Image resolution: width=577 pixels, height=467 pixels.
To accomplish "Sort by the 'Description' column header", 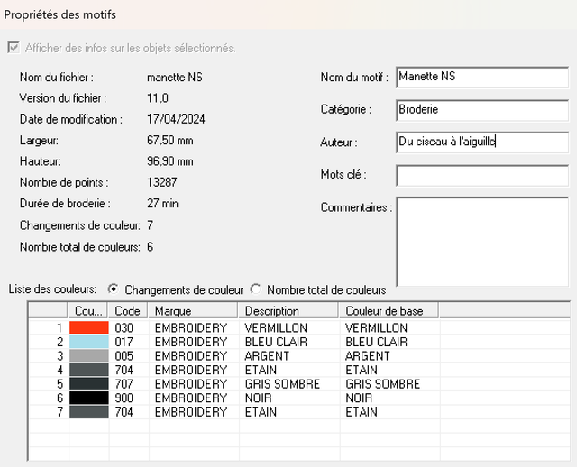I will pos(289,311).
